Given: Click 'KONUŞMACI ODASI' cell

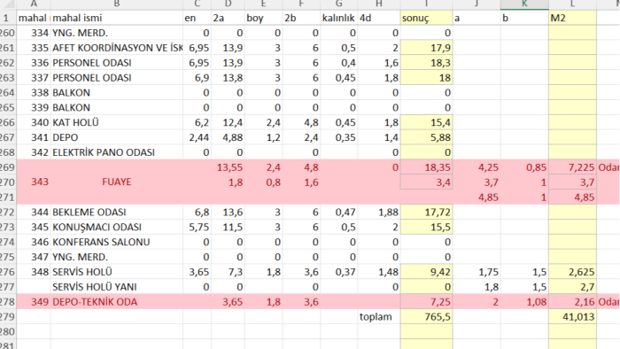Looking at the screenshot, I should click(x=117, y=228).
